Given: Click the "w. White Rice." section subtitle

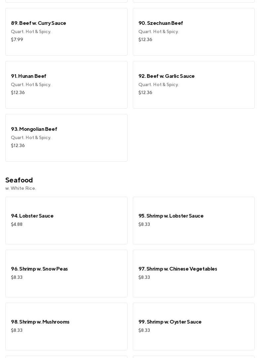Looking at the screenshot, I should pyautogui.click(x=21, y=188).
